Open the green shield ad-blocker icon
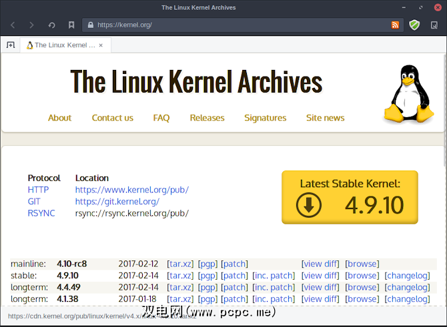This screenshot has width=447, height=327. (x=414, y=25)
